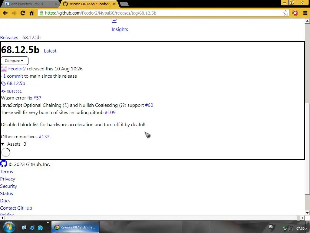
Task: Open the Insights link
Action: [120, 29]
